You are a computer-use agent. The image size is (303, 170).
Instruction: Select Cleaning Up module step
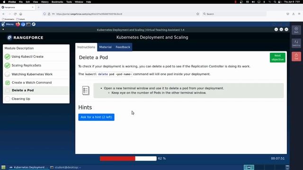tap(36, 99)
